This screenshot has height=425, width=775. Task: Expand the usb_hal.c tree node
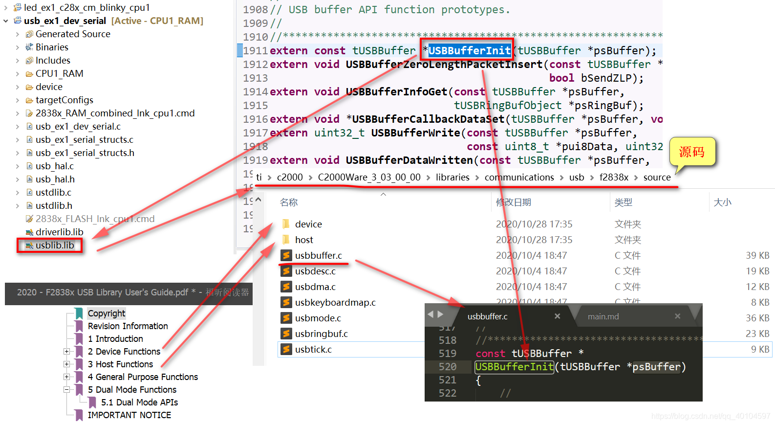pos(18,166)
